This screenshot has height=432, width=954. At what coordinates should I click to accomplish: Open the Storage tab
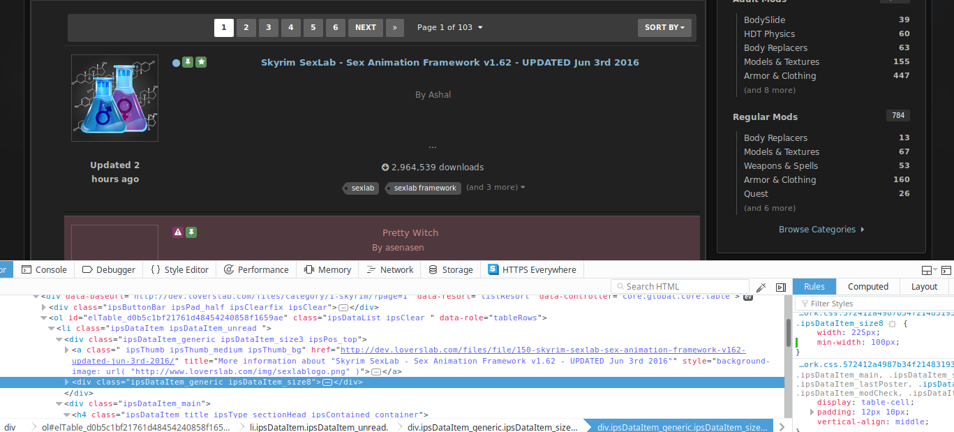click(450, 269)
